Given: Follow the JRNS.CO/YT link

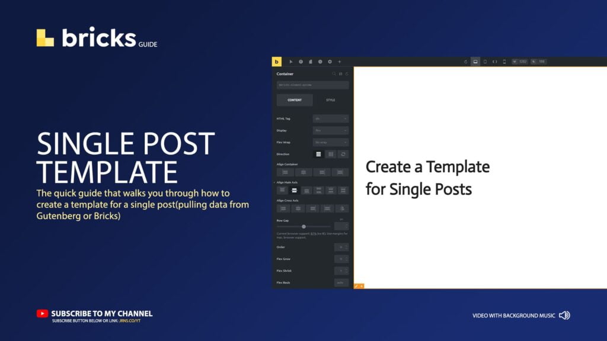Looking at the screenshot, I should (130, 321).
